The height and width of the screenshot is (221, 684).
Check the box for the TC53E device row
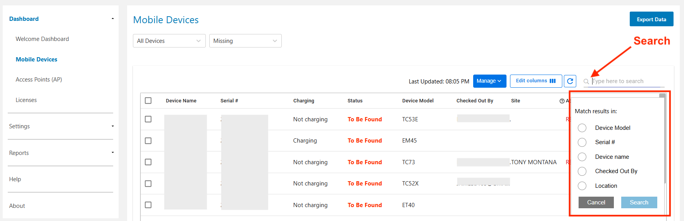(x=148, y=119)
